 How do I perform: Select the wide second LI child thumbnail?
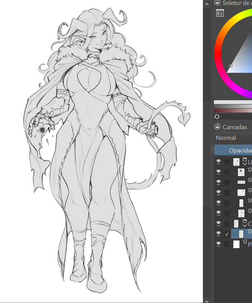pyautogui.click(x=241, y=182)
